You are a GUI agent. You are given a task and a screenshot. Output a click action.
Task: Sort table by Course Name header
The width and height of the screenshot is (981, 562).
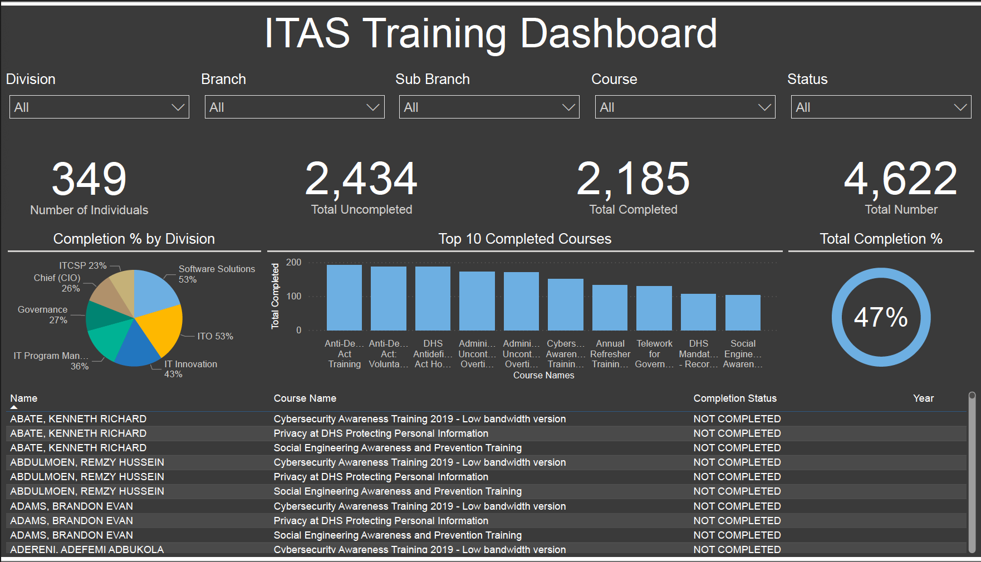click(305, 398)
